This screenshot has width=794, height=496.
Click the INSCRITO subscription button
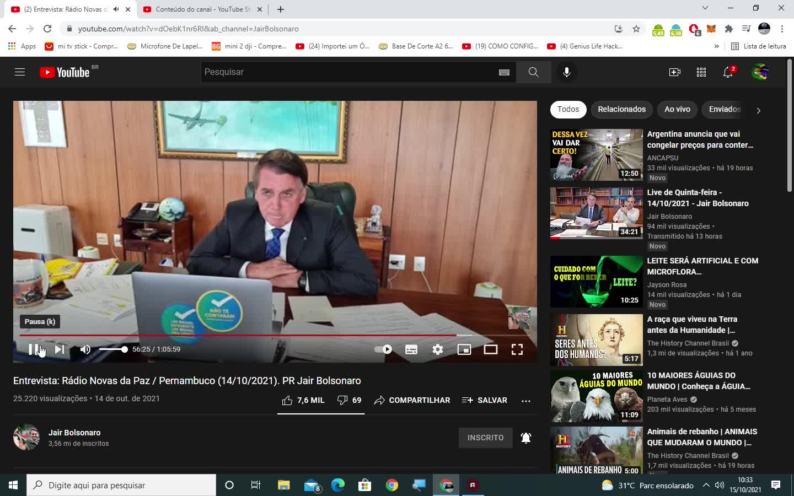pos(485,438)
